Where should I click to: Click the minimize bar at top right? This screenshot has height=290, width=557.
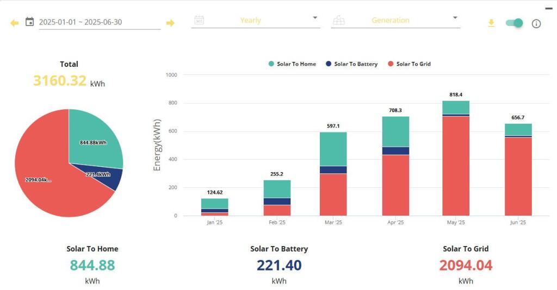[548, 8]
